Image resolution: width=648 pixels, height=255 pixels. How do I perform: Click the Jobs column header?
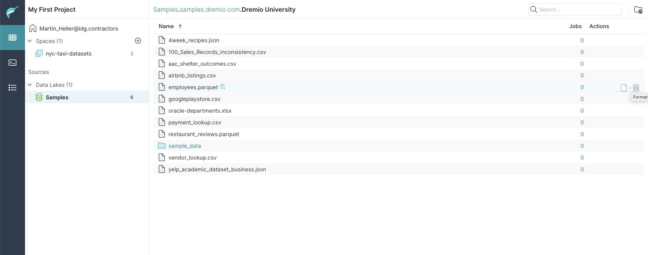coord(575,26)
